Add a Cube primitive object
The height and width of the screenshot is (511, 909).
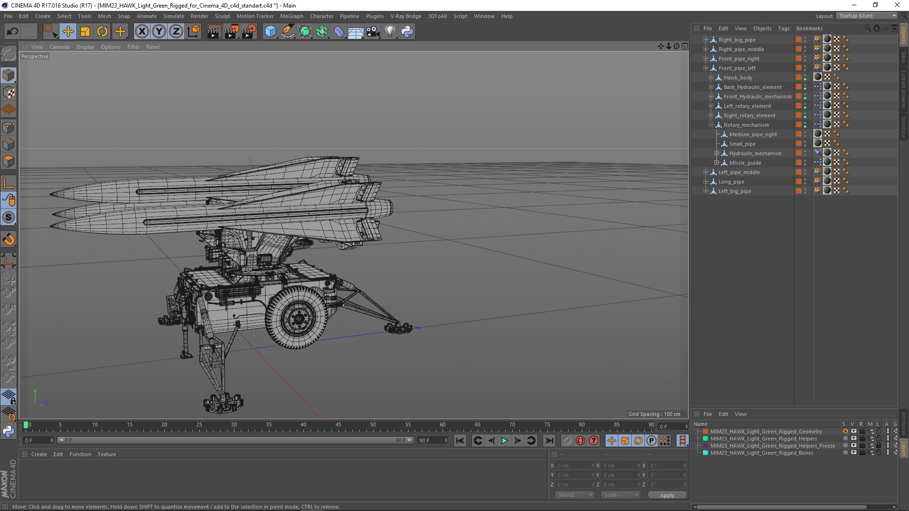coord(270,32)
